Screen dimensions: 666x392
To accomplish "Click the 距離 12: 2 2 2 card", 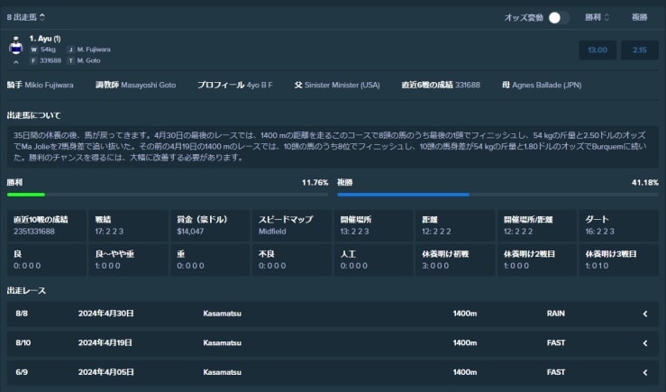I will (455, 225).
